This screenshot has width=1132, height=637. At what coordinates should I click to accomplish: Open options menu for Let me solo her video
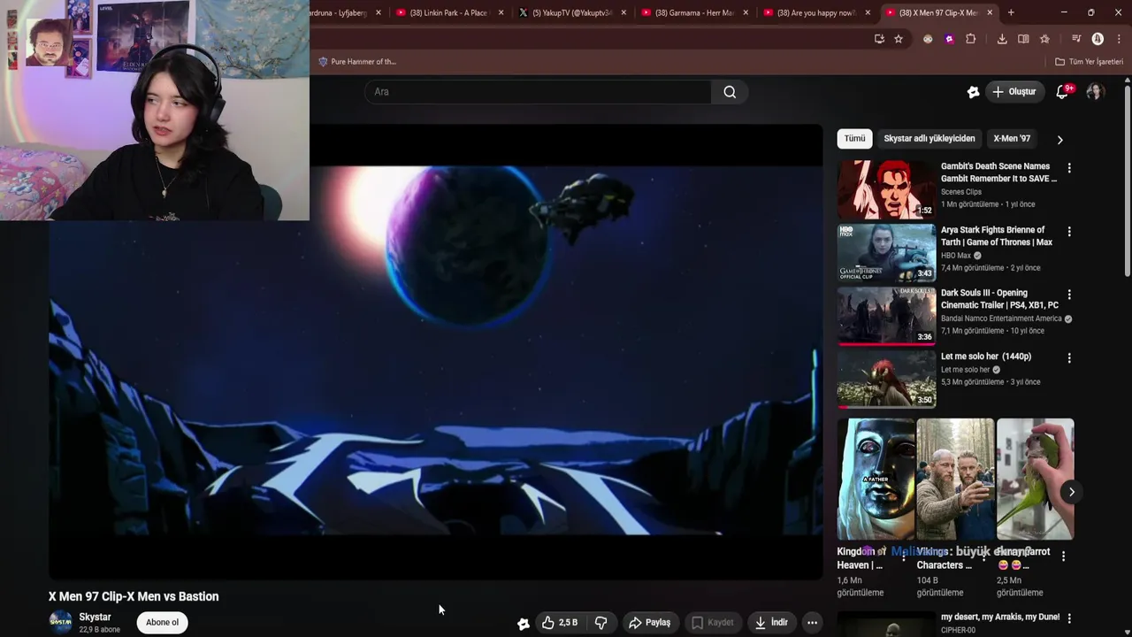click(1069, 358)
